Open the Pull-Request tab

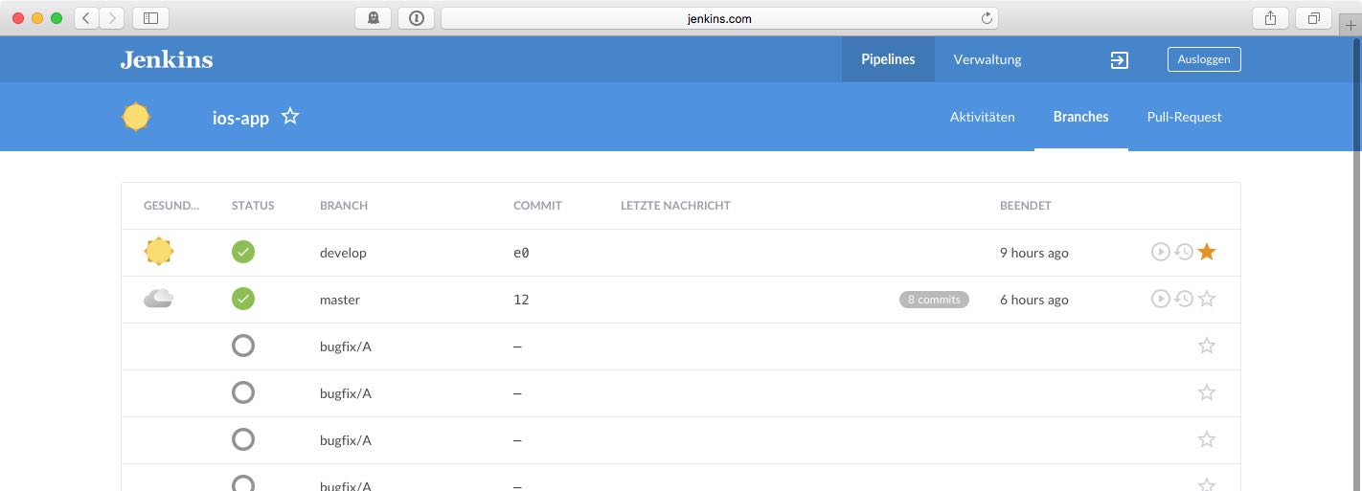pos(1184,117)
